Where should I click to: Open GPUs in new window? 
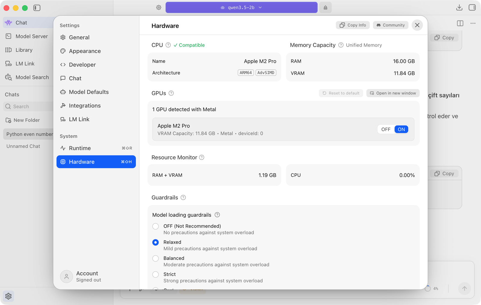click(393, 93)
